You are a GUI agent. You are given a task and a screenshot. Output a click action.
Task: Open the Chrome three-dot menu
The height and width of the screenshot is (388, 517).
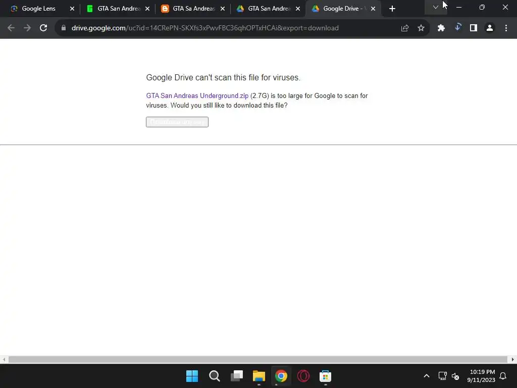click(506, 28)
